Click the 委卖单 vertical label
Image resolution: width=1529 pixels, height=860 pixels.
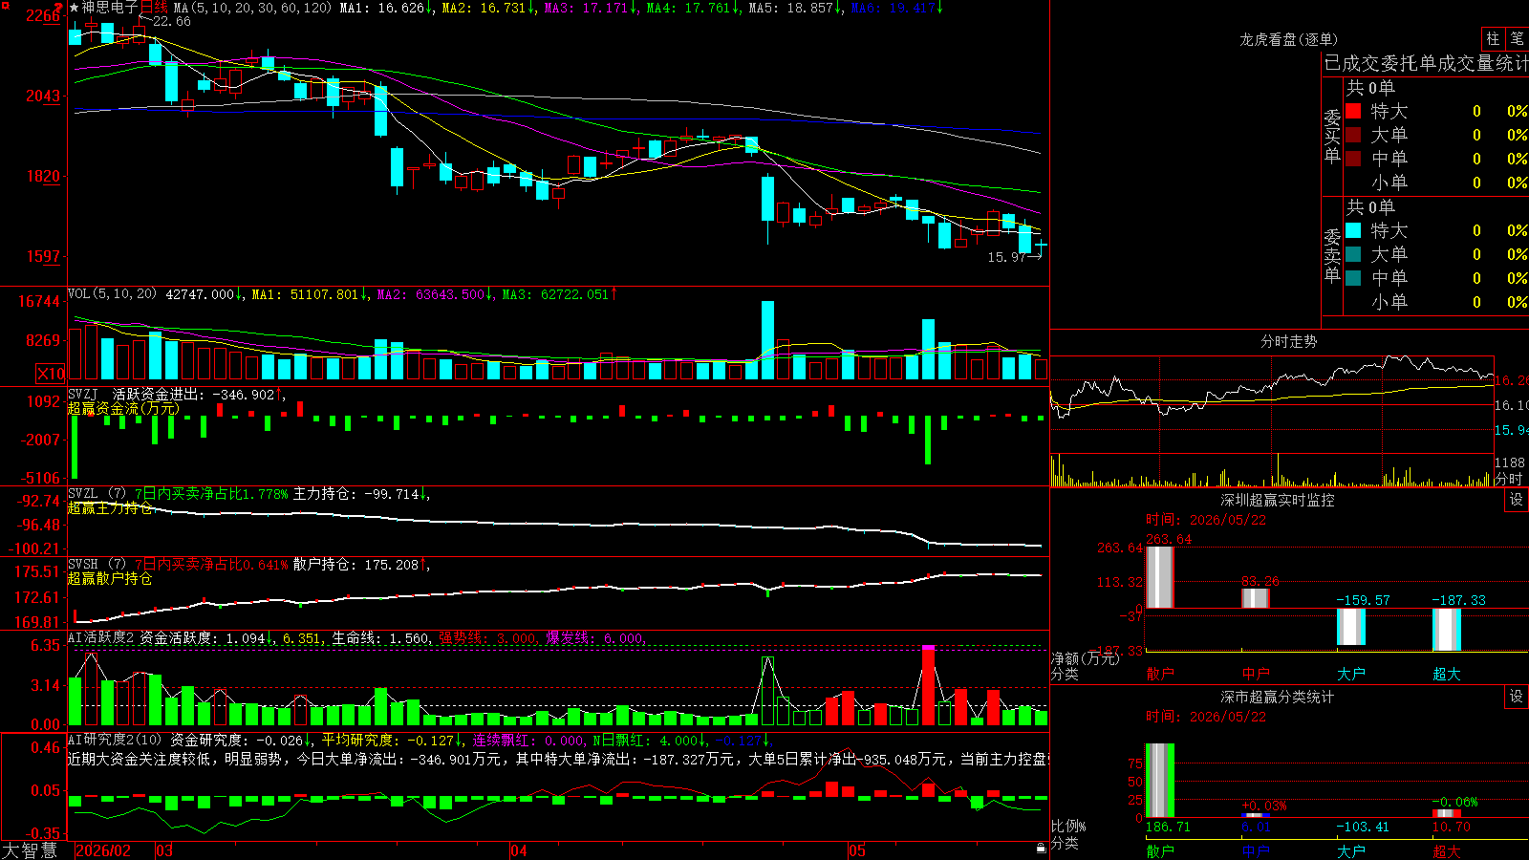pyautogui.click(x=1332, y=255)
